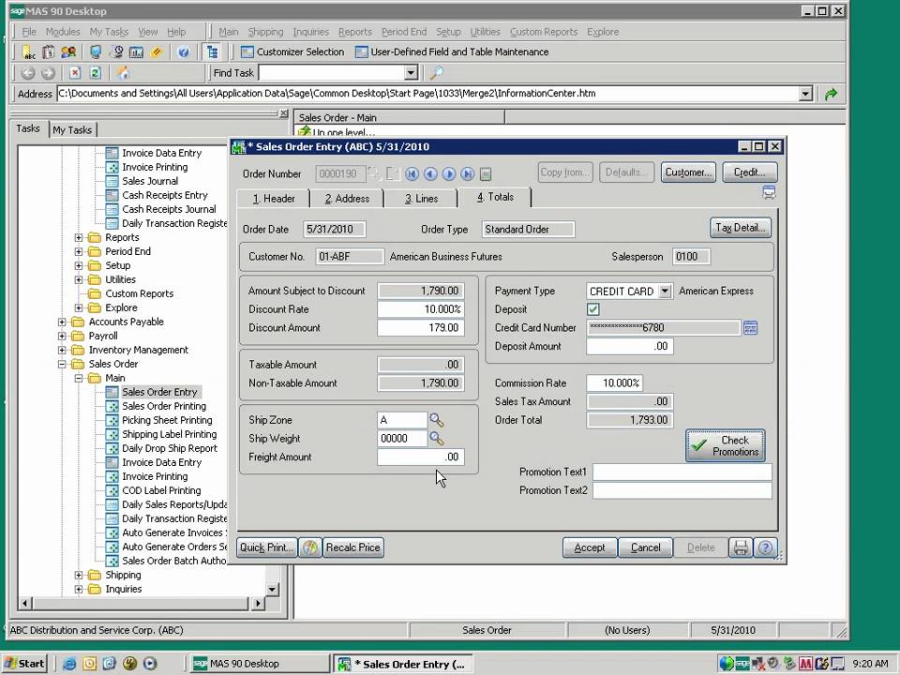Go to previous sales order record

(x=430, y=174)
